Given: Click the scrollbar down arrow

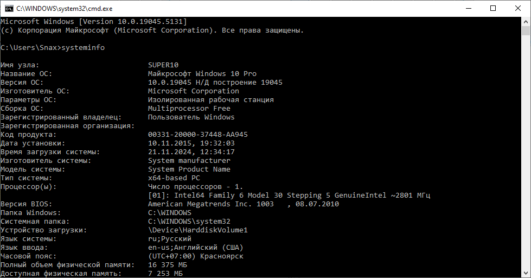Looking at the screenshot, I should 526,273.
